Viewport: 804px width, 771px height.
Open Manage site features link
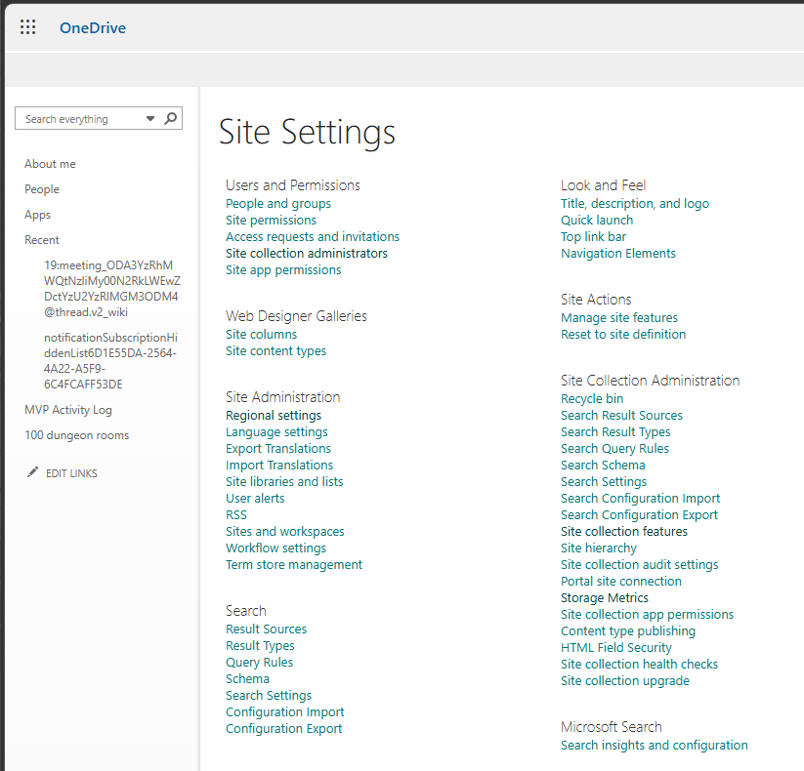(619, 317)
